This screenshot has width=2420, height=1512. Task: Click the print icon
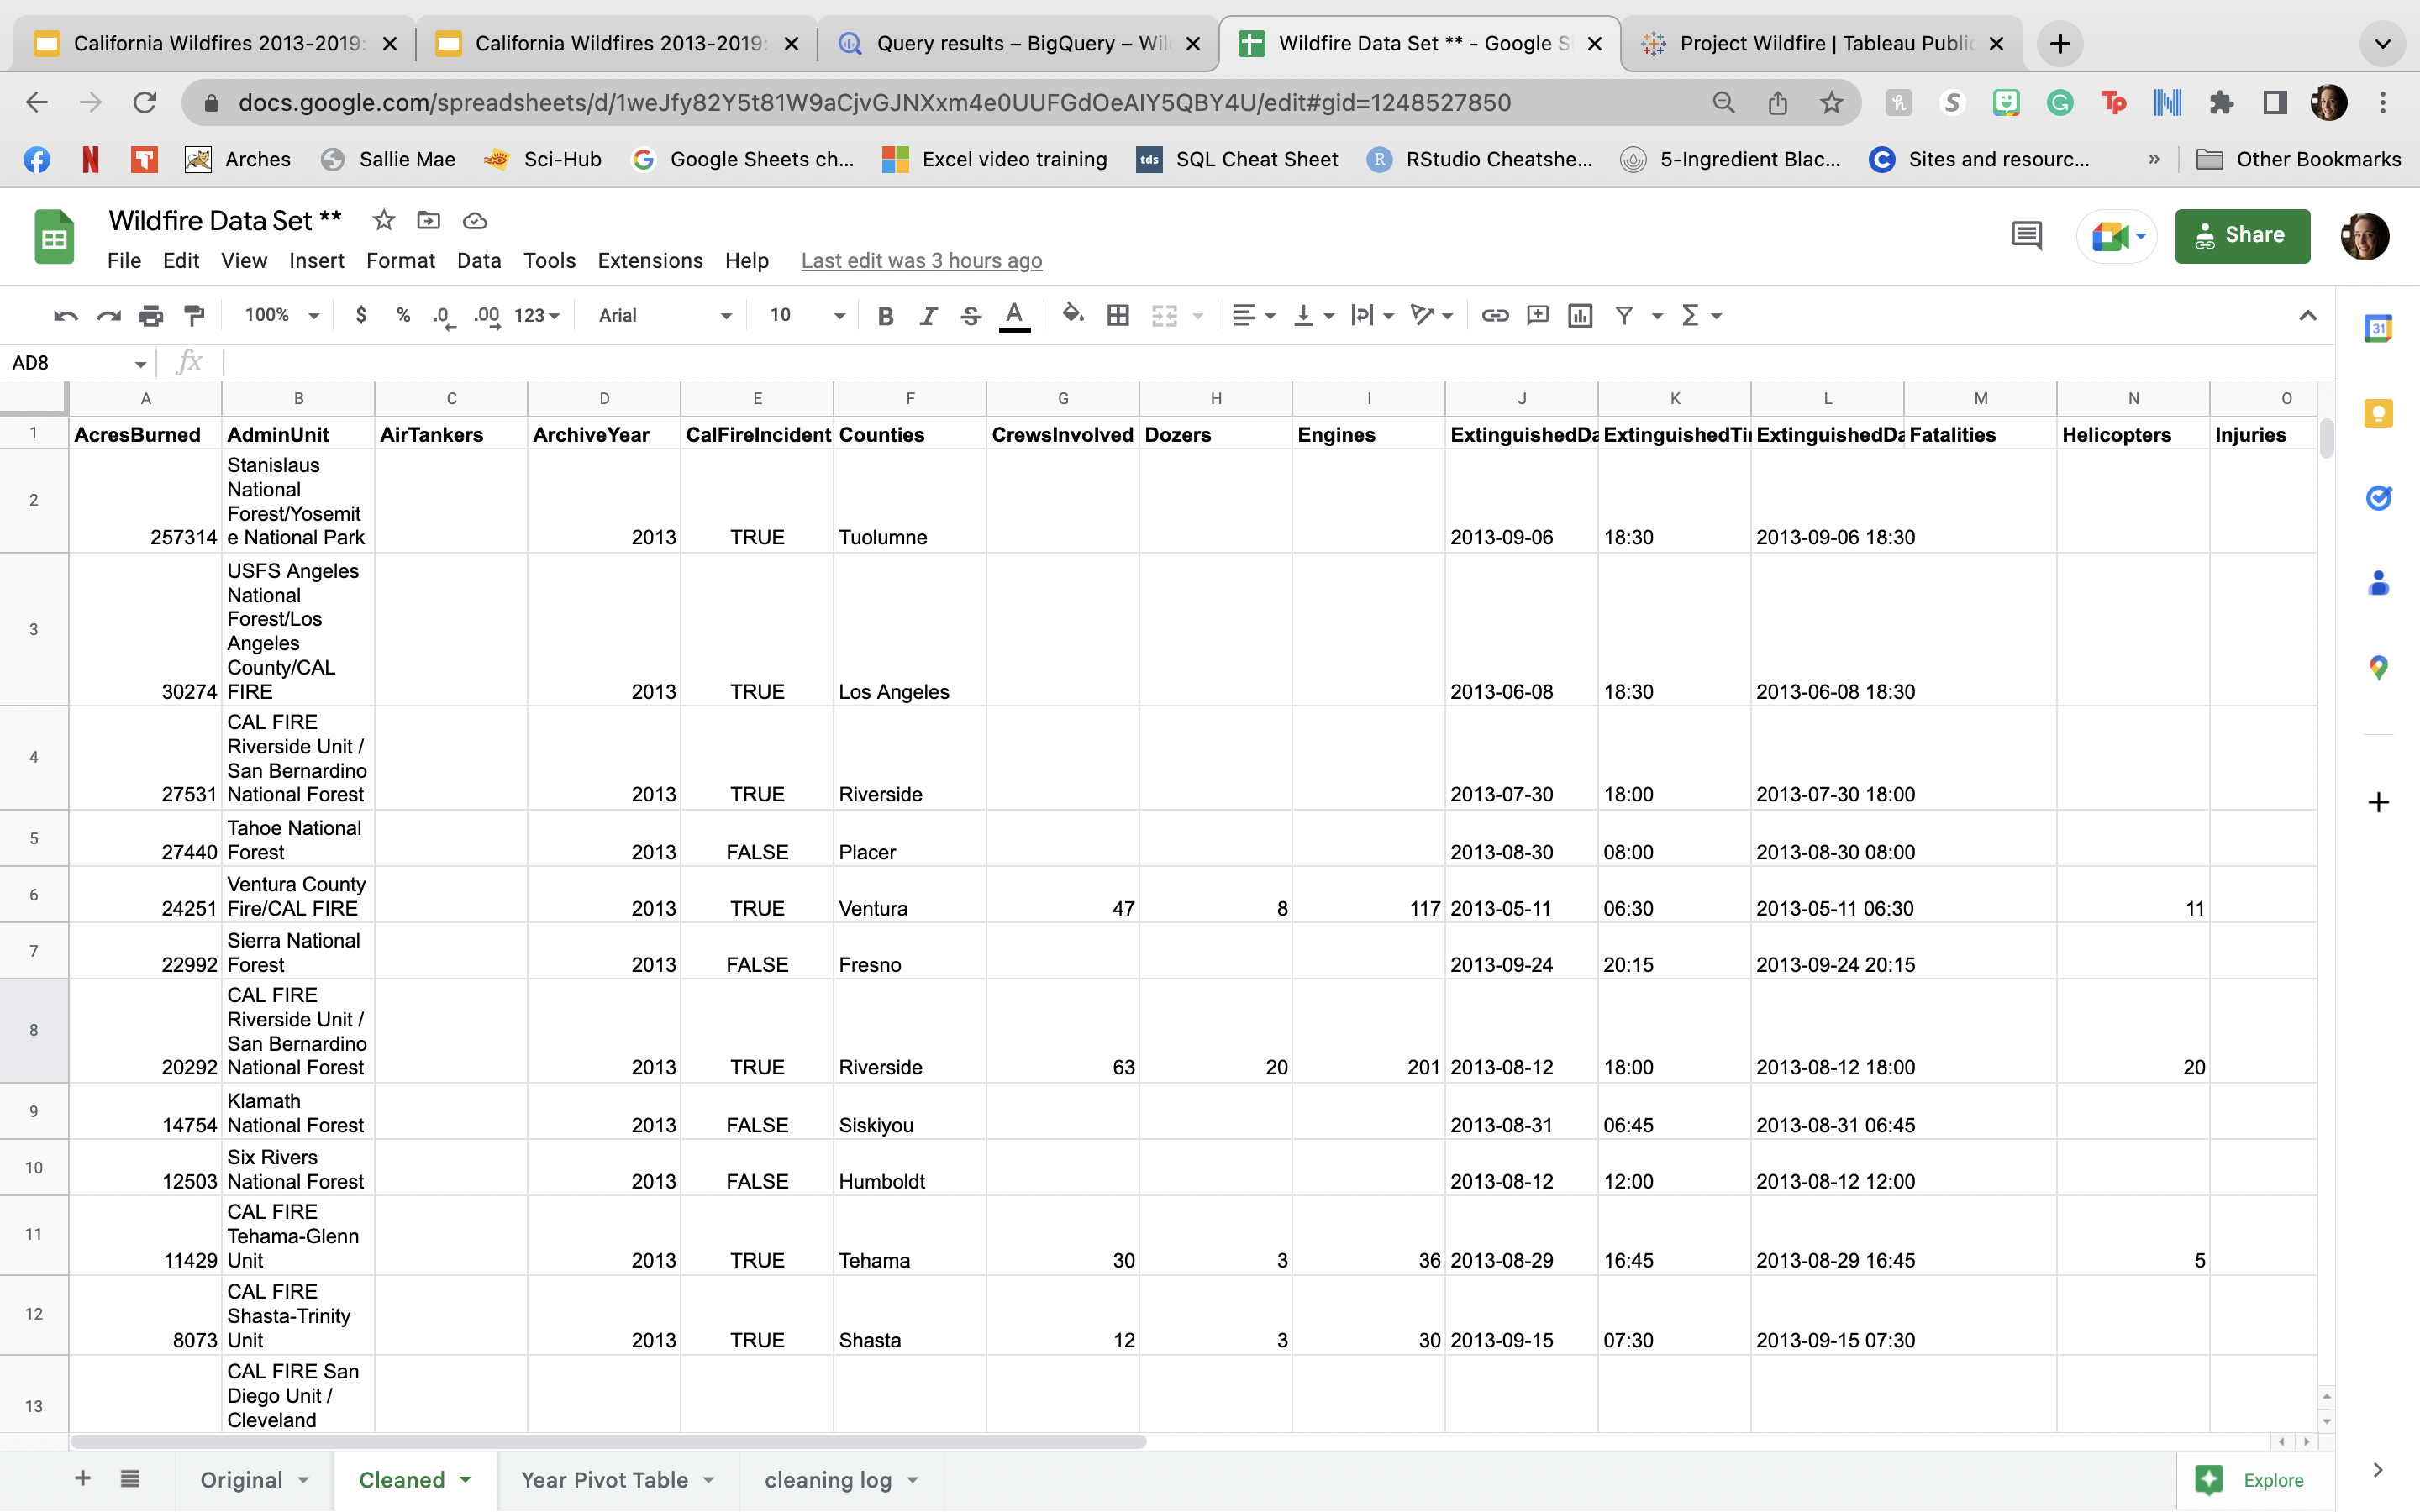151,316
